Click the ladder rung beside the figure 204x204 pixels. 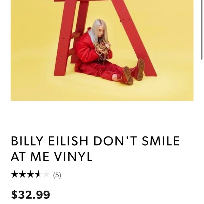point(76,35)
